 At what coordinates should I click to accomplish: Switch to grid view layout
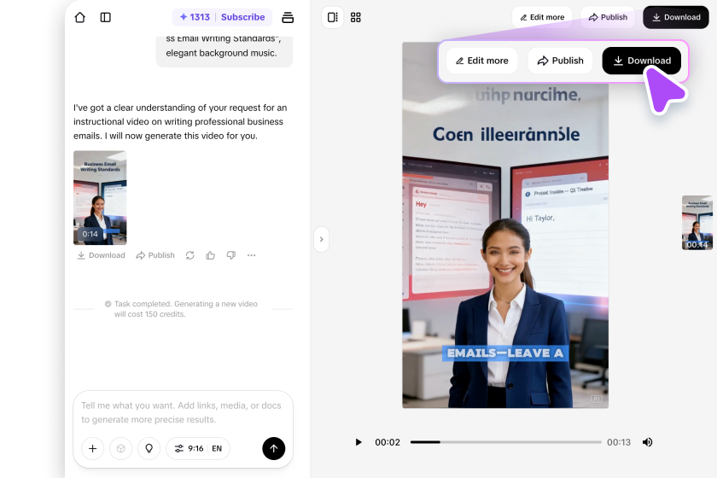(356, 17)
